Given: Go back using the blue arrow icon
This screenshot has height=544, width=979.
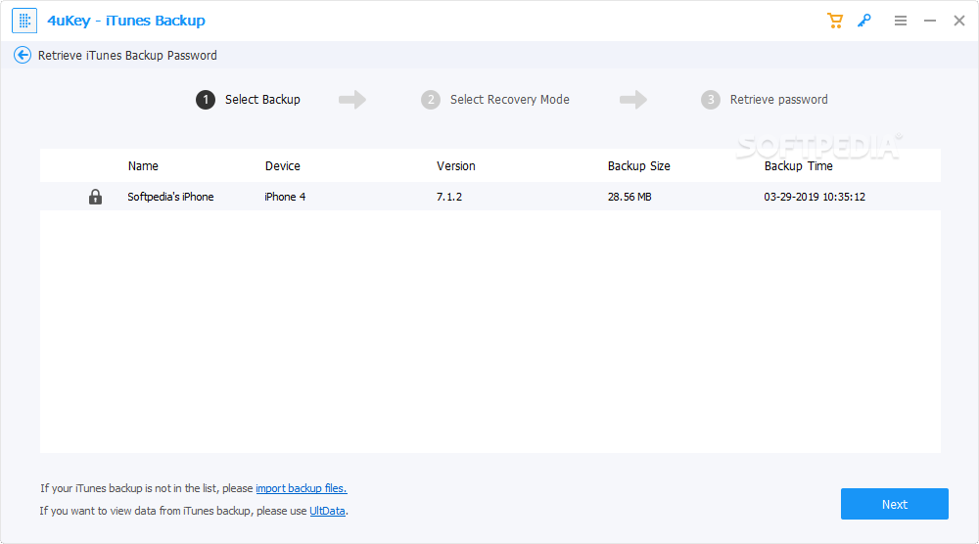Looking at the screenshot, I should pos(23,55).
